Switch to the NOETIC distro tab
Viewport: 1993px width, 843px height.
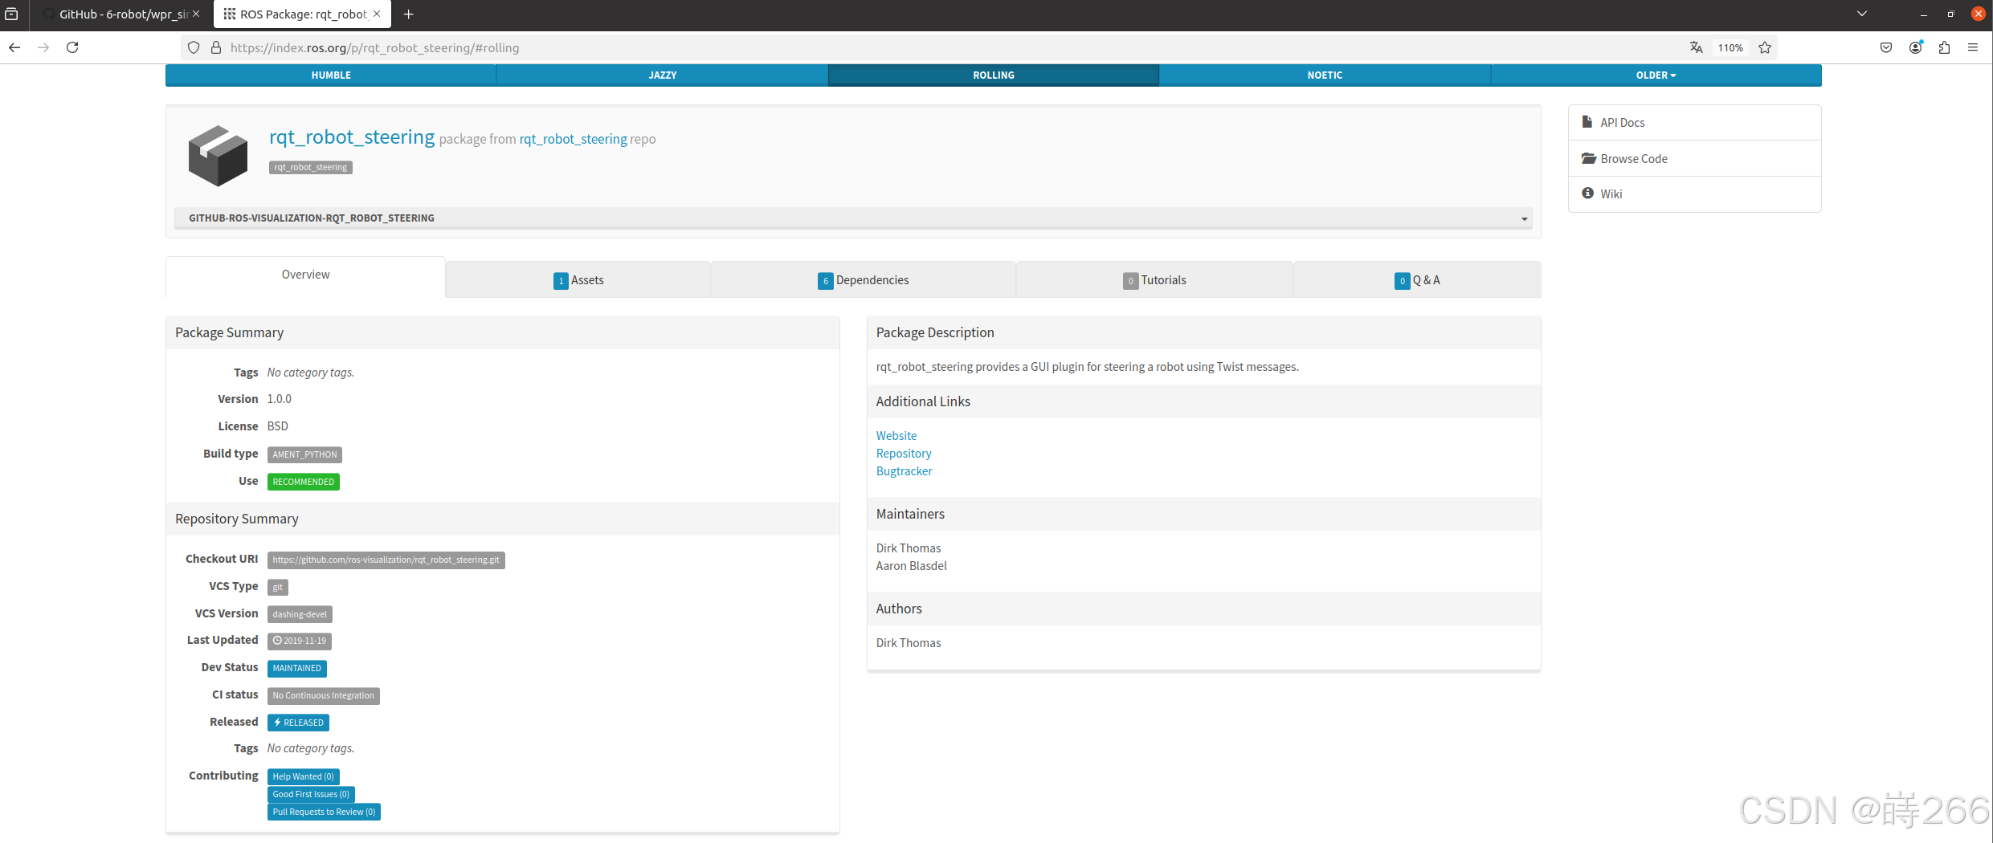(x=1325, y=75)
